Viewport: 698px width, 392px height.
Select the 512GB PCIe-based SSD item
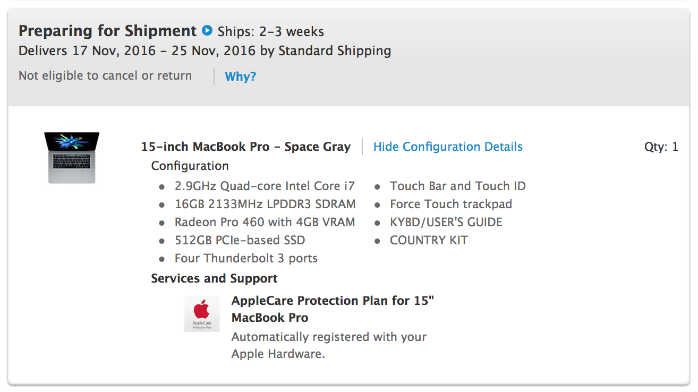pos(240,241)
